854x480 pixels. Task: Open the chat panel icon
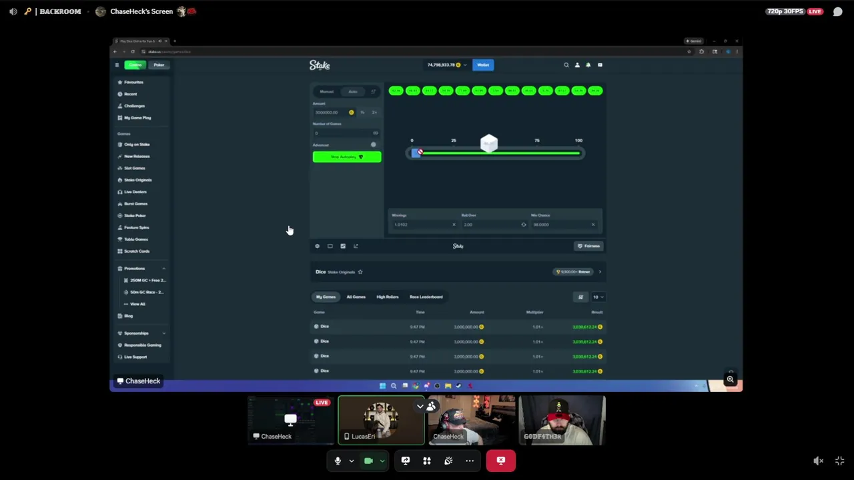[x=600, y=65]
